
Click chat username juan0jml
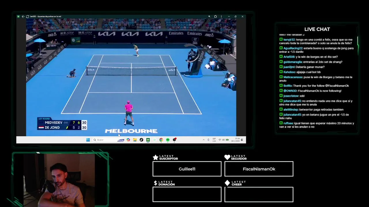[x=290, y=67]
